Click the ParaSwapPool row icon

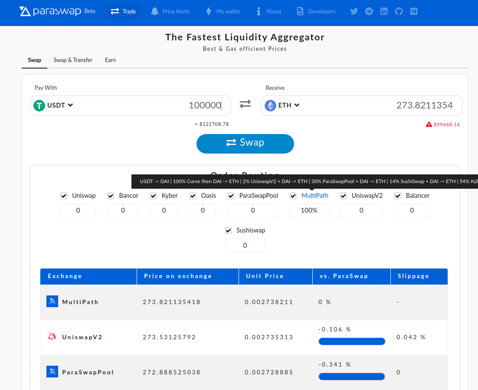pyautogui.click(x=52, y=371)
